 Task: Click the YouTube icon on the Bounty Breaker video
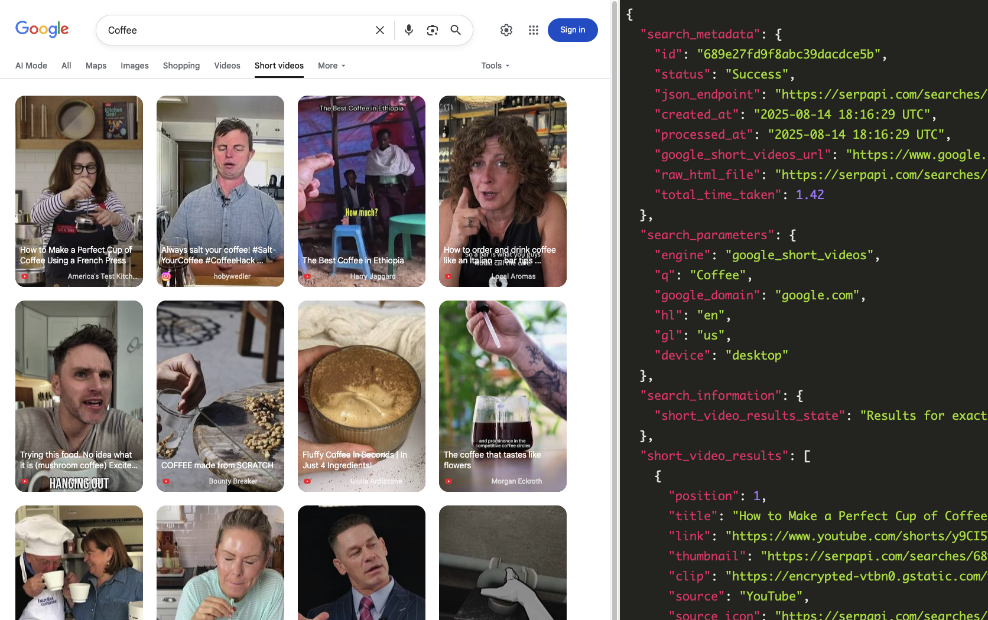point(166,481)
